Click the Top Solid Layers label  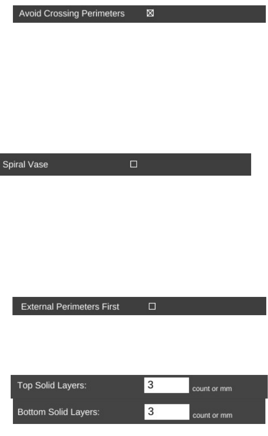(x=52, y=386)
